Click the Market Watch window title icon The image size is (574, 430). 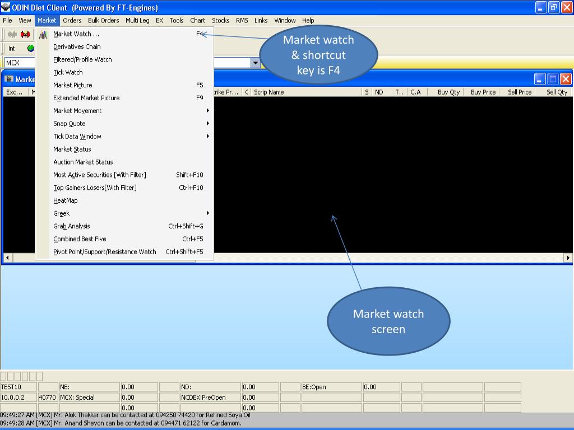click(9, 79)
